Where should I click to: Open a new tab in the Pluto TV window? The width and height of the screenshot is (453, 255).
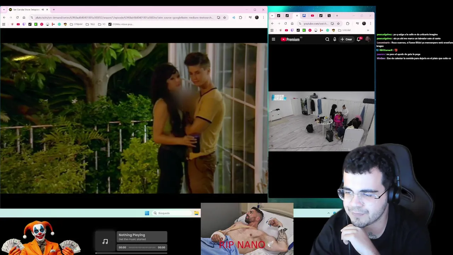[54, 10]
